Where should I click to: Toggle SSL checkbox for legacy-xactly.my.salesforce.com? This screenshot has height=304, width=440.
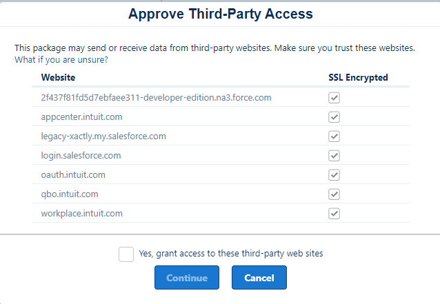tap(334, 136)
